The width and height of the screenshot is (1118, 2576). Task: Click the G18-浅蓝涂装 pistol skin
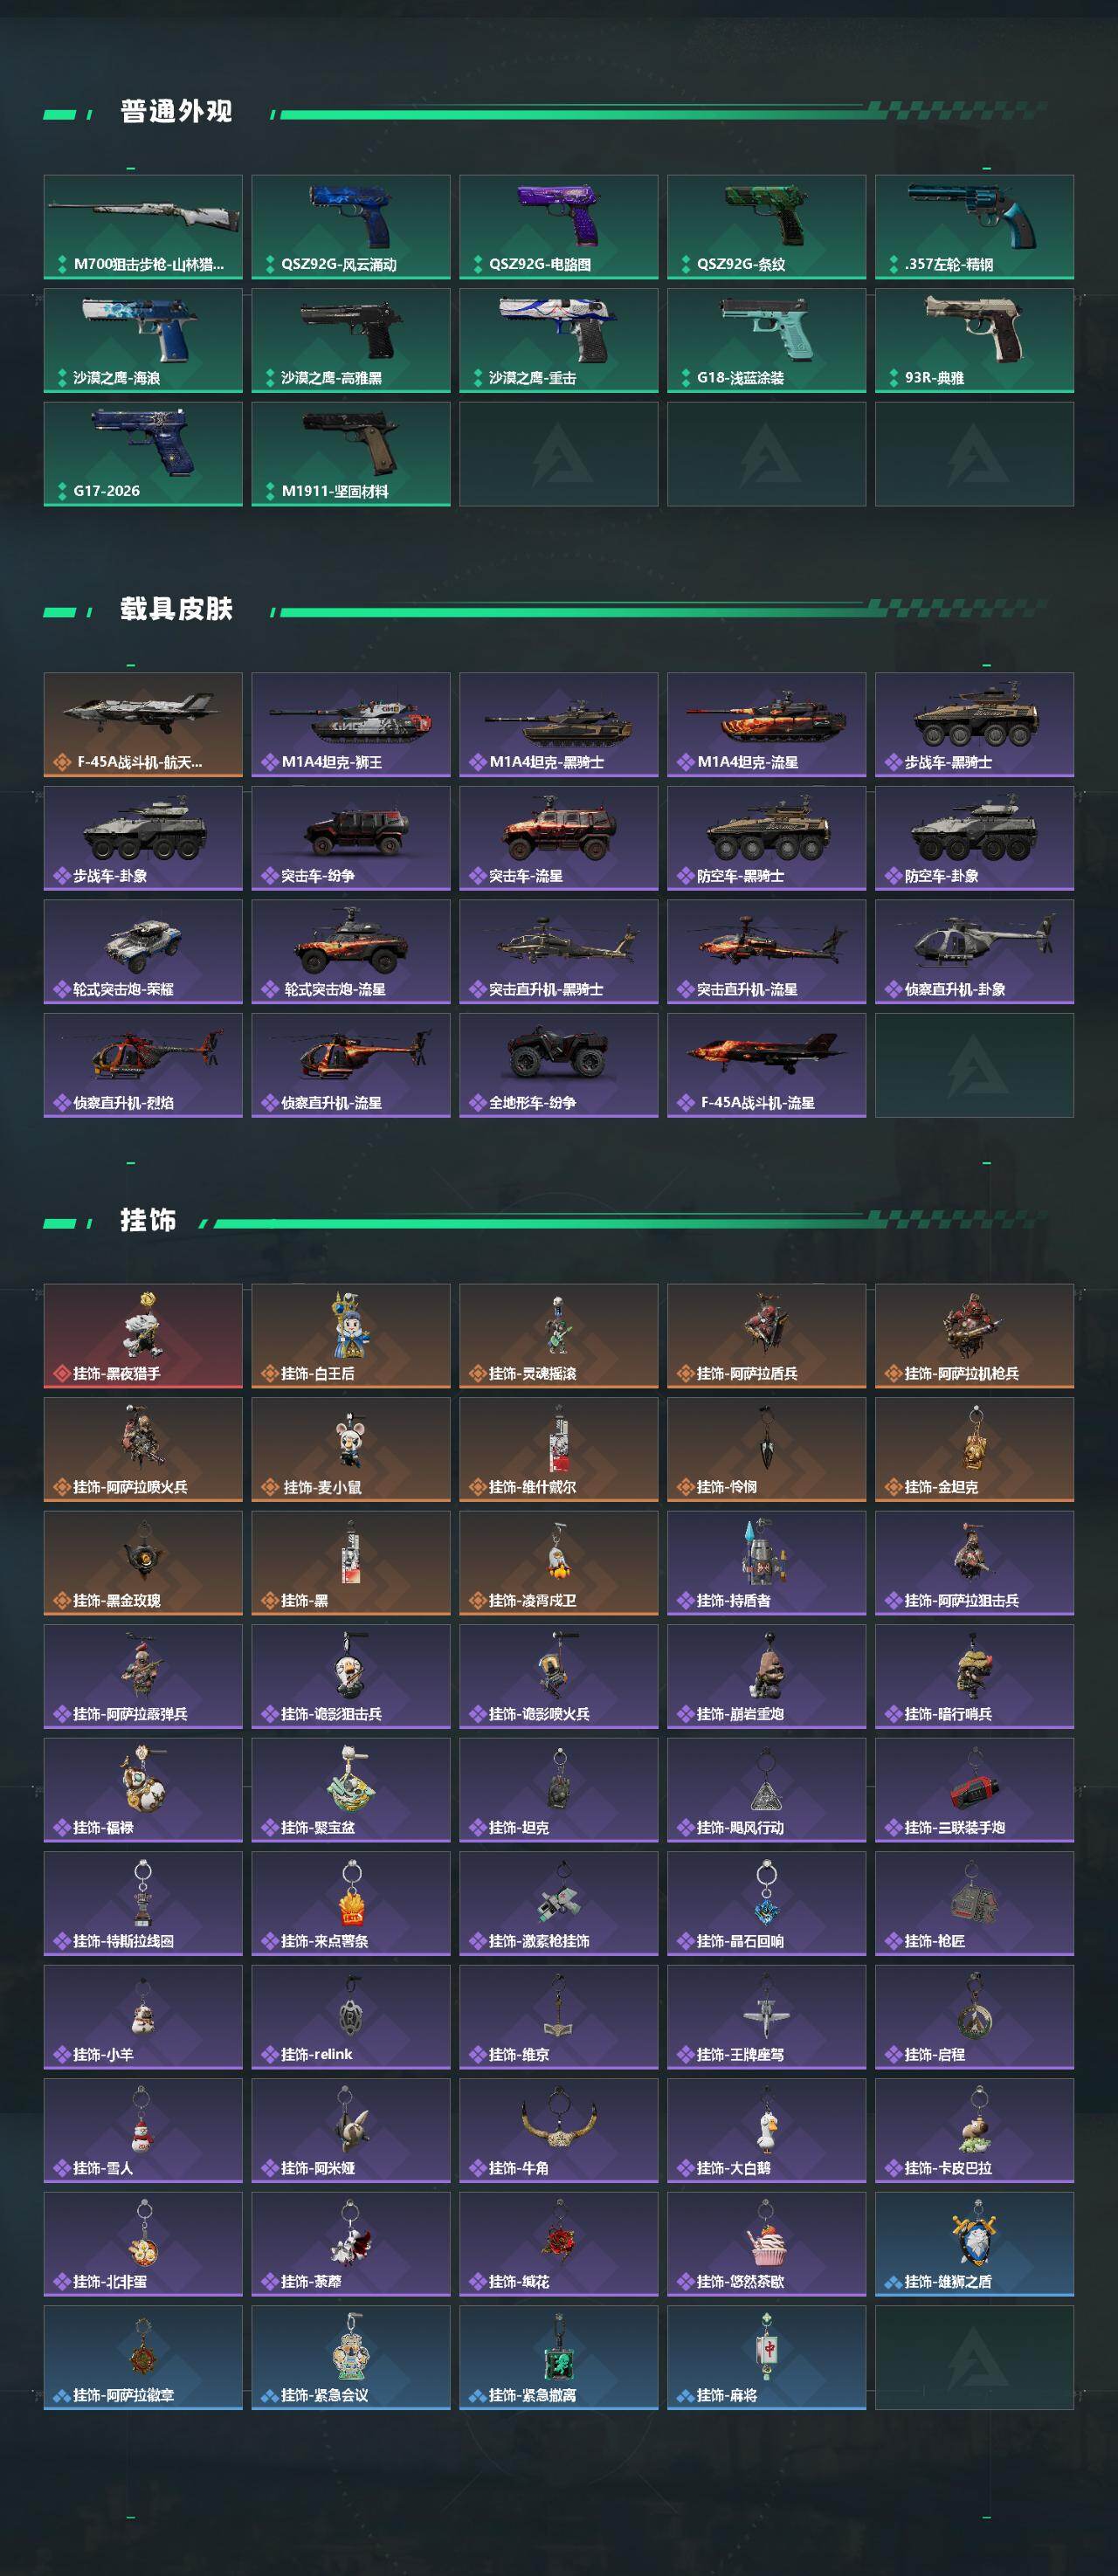point(767,340)
